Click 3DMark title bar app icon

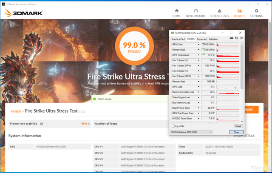(3, 4)
